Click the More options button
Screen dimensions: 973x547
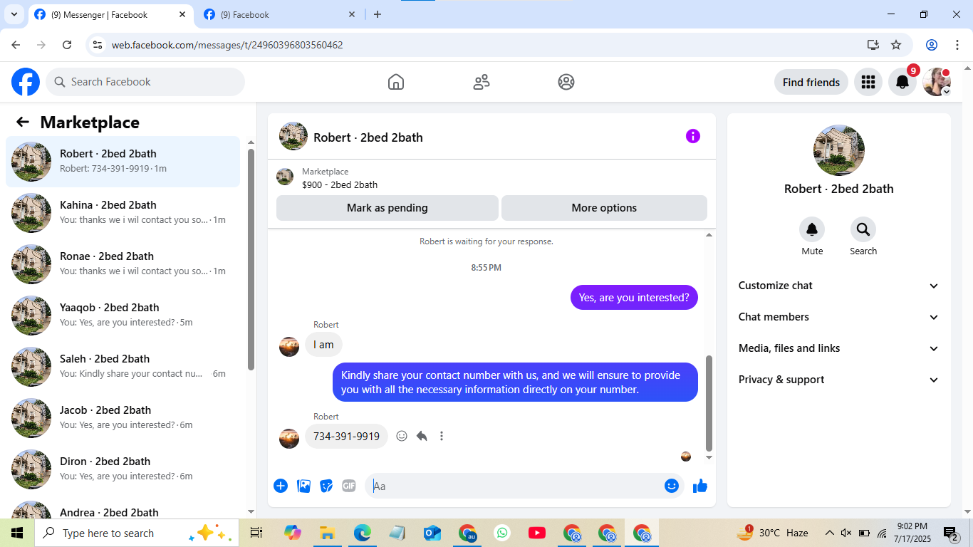click(x=604, y=208)
